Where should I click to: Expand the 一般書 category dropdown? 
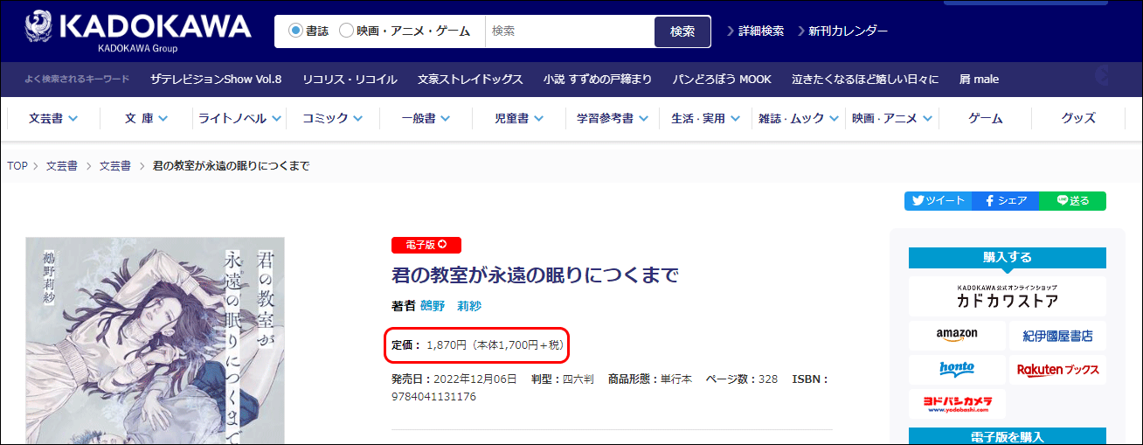[426, 118]
